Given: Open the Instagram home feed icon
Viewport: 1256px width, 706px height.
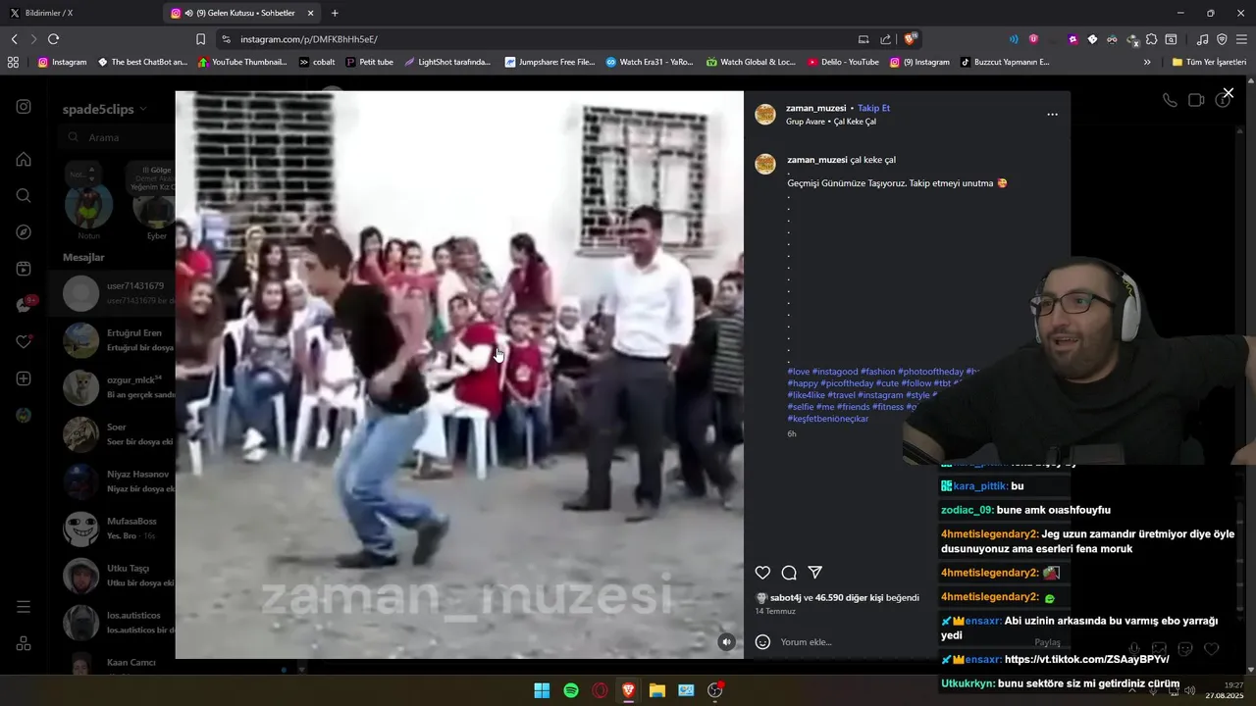Looking at the screenshot, I should 24,159.
